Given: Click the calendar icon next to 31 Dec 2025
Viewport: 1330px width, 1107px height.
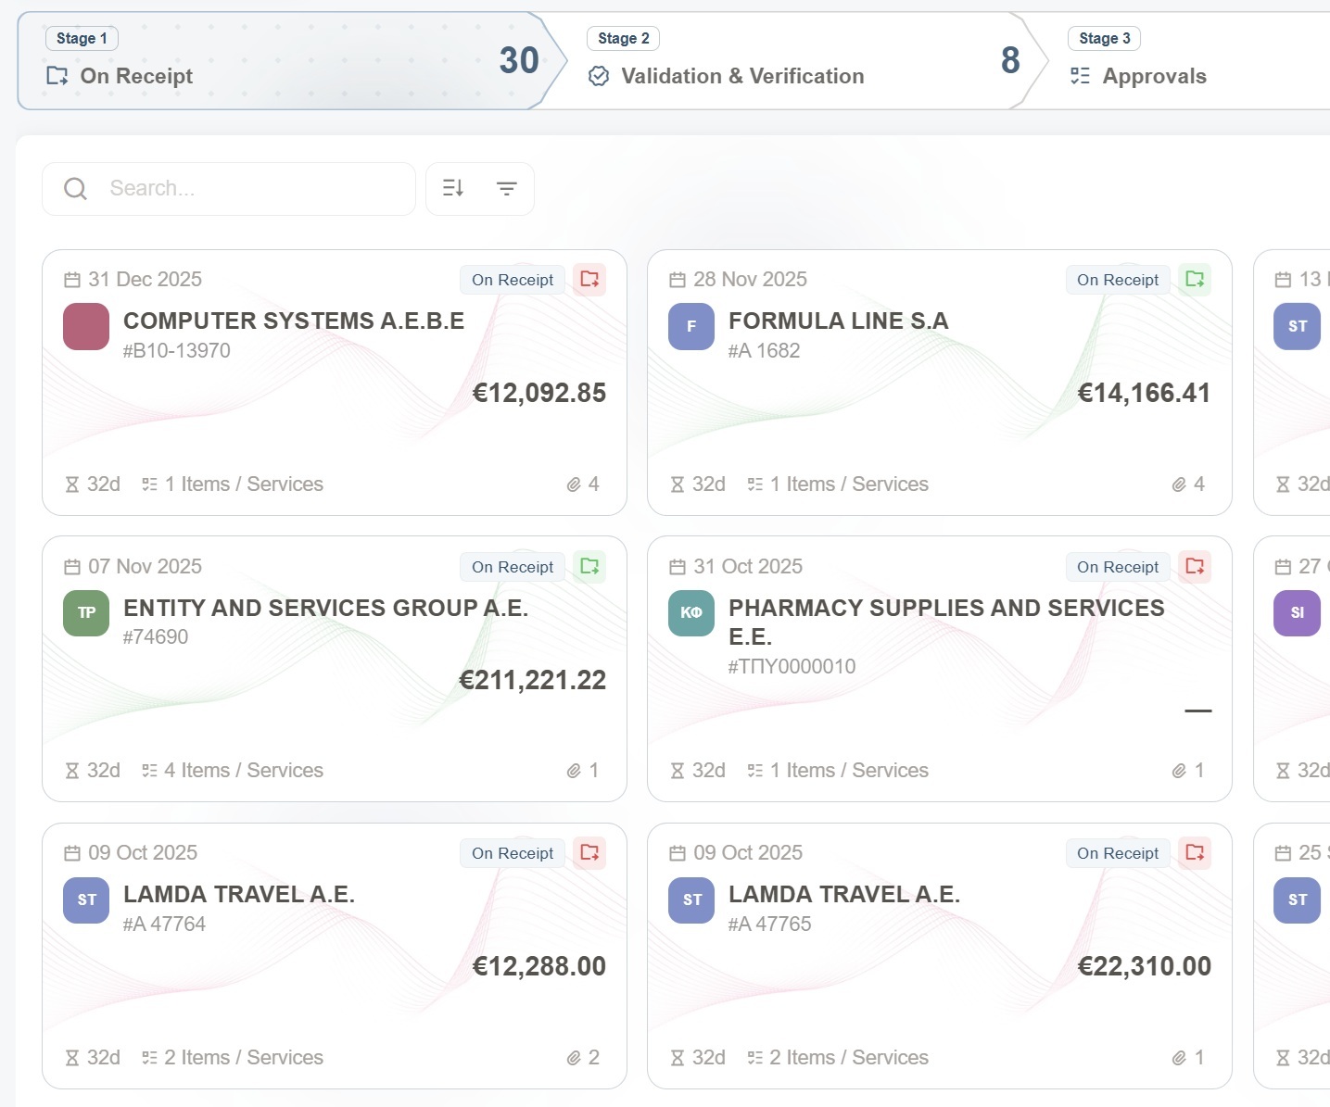Looking at the screenshot, I should click(x=72, y=280).
